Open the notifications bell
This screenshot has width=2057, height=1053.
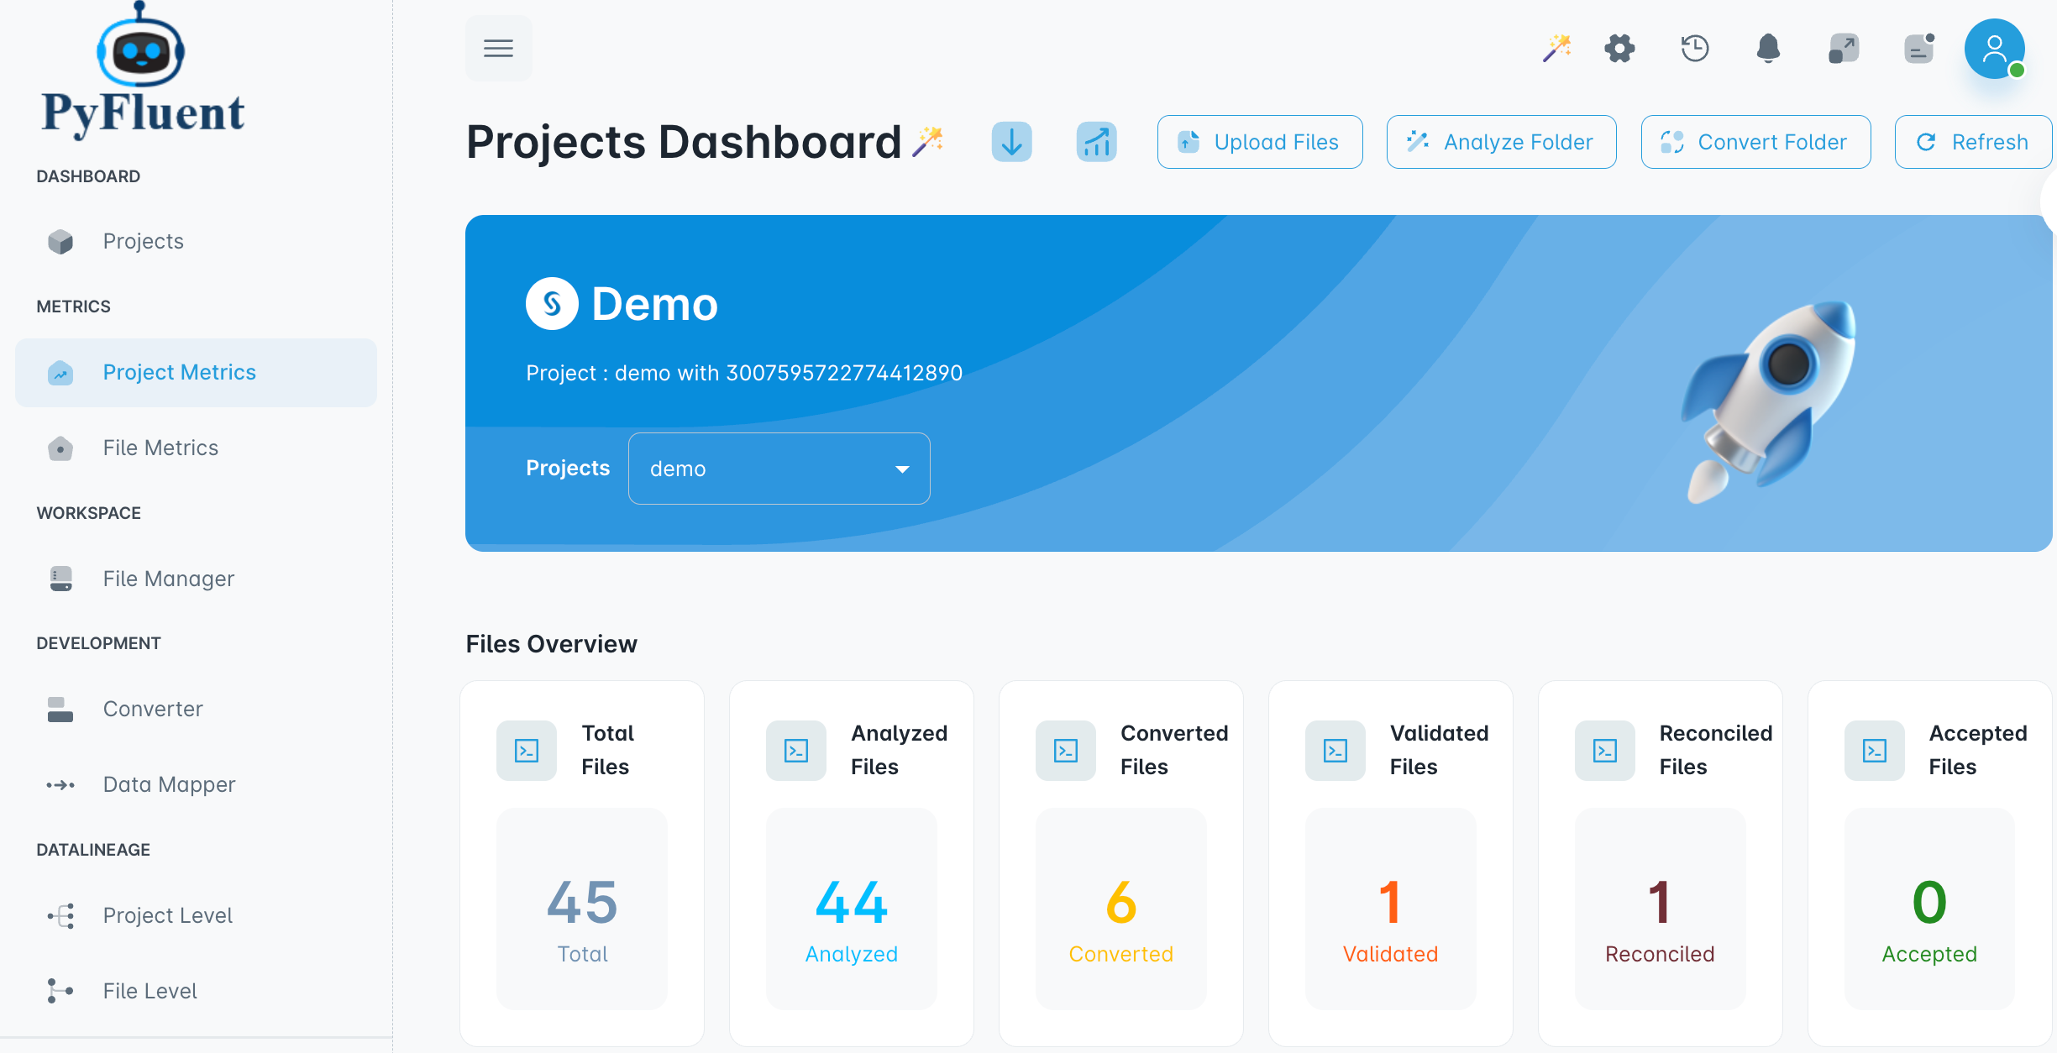(1768, 48)
